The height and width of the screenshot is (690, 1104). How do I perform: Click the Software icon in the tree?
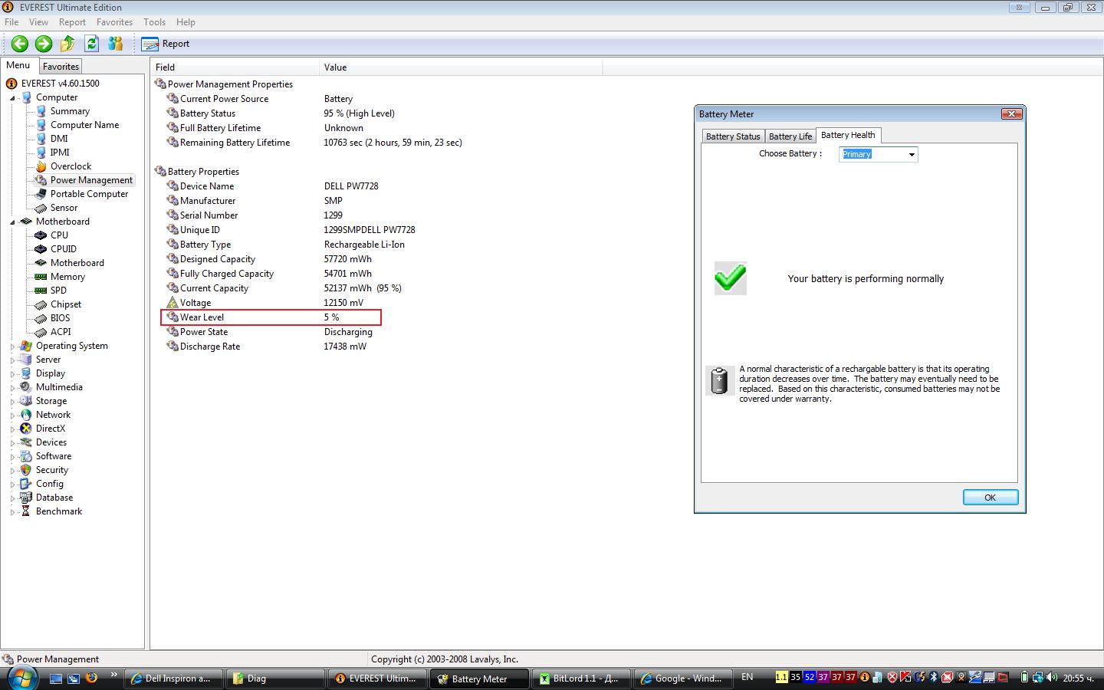click(26, 456)
